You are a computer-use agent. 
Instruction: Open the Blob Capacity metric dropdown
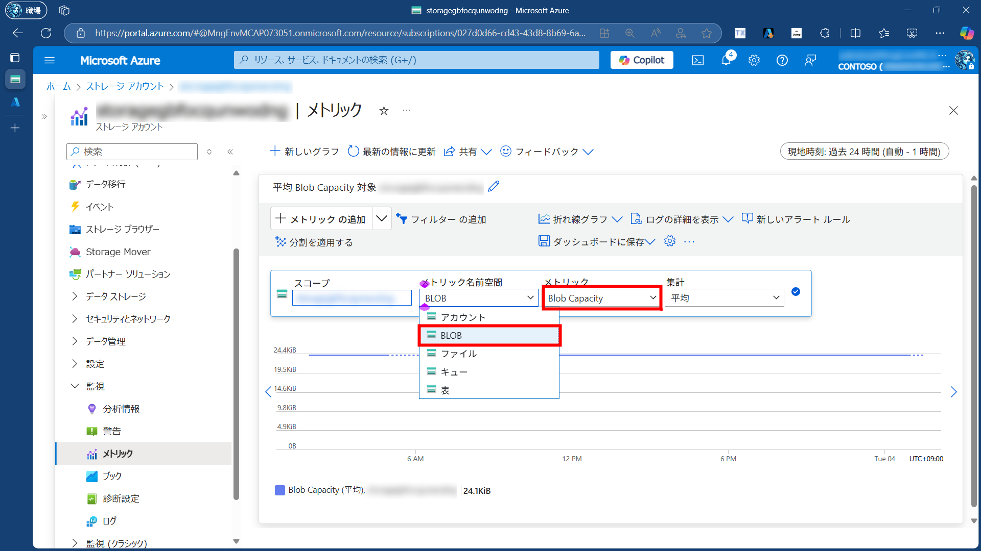(602, 298)
